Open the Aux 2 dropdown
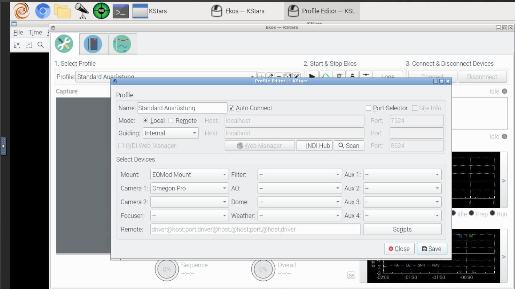The height and width of the screenshot is (289, 515). [x=402, y=188]
